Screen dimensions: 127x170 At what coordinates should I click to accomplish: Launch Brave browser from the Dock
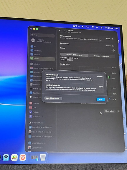pyautogui.click(x=23, y=157)
